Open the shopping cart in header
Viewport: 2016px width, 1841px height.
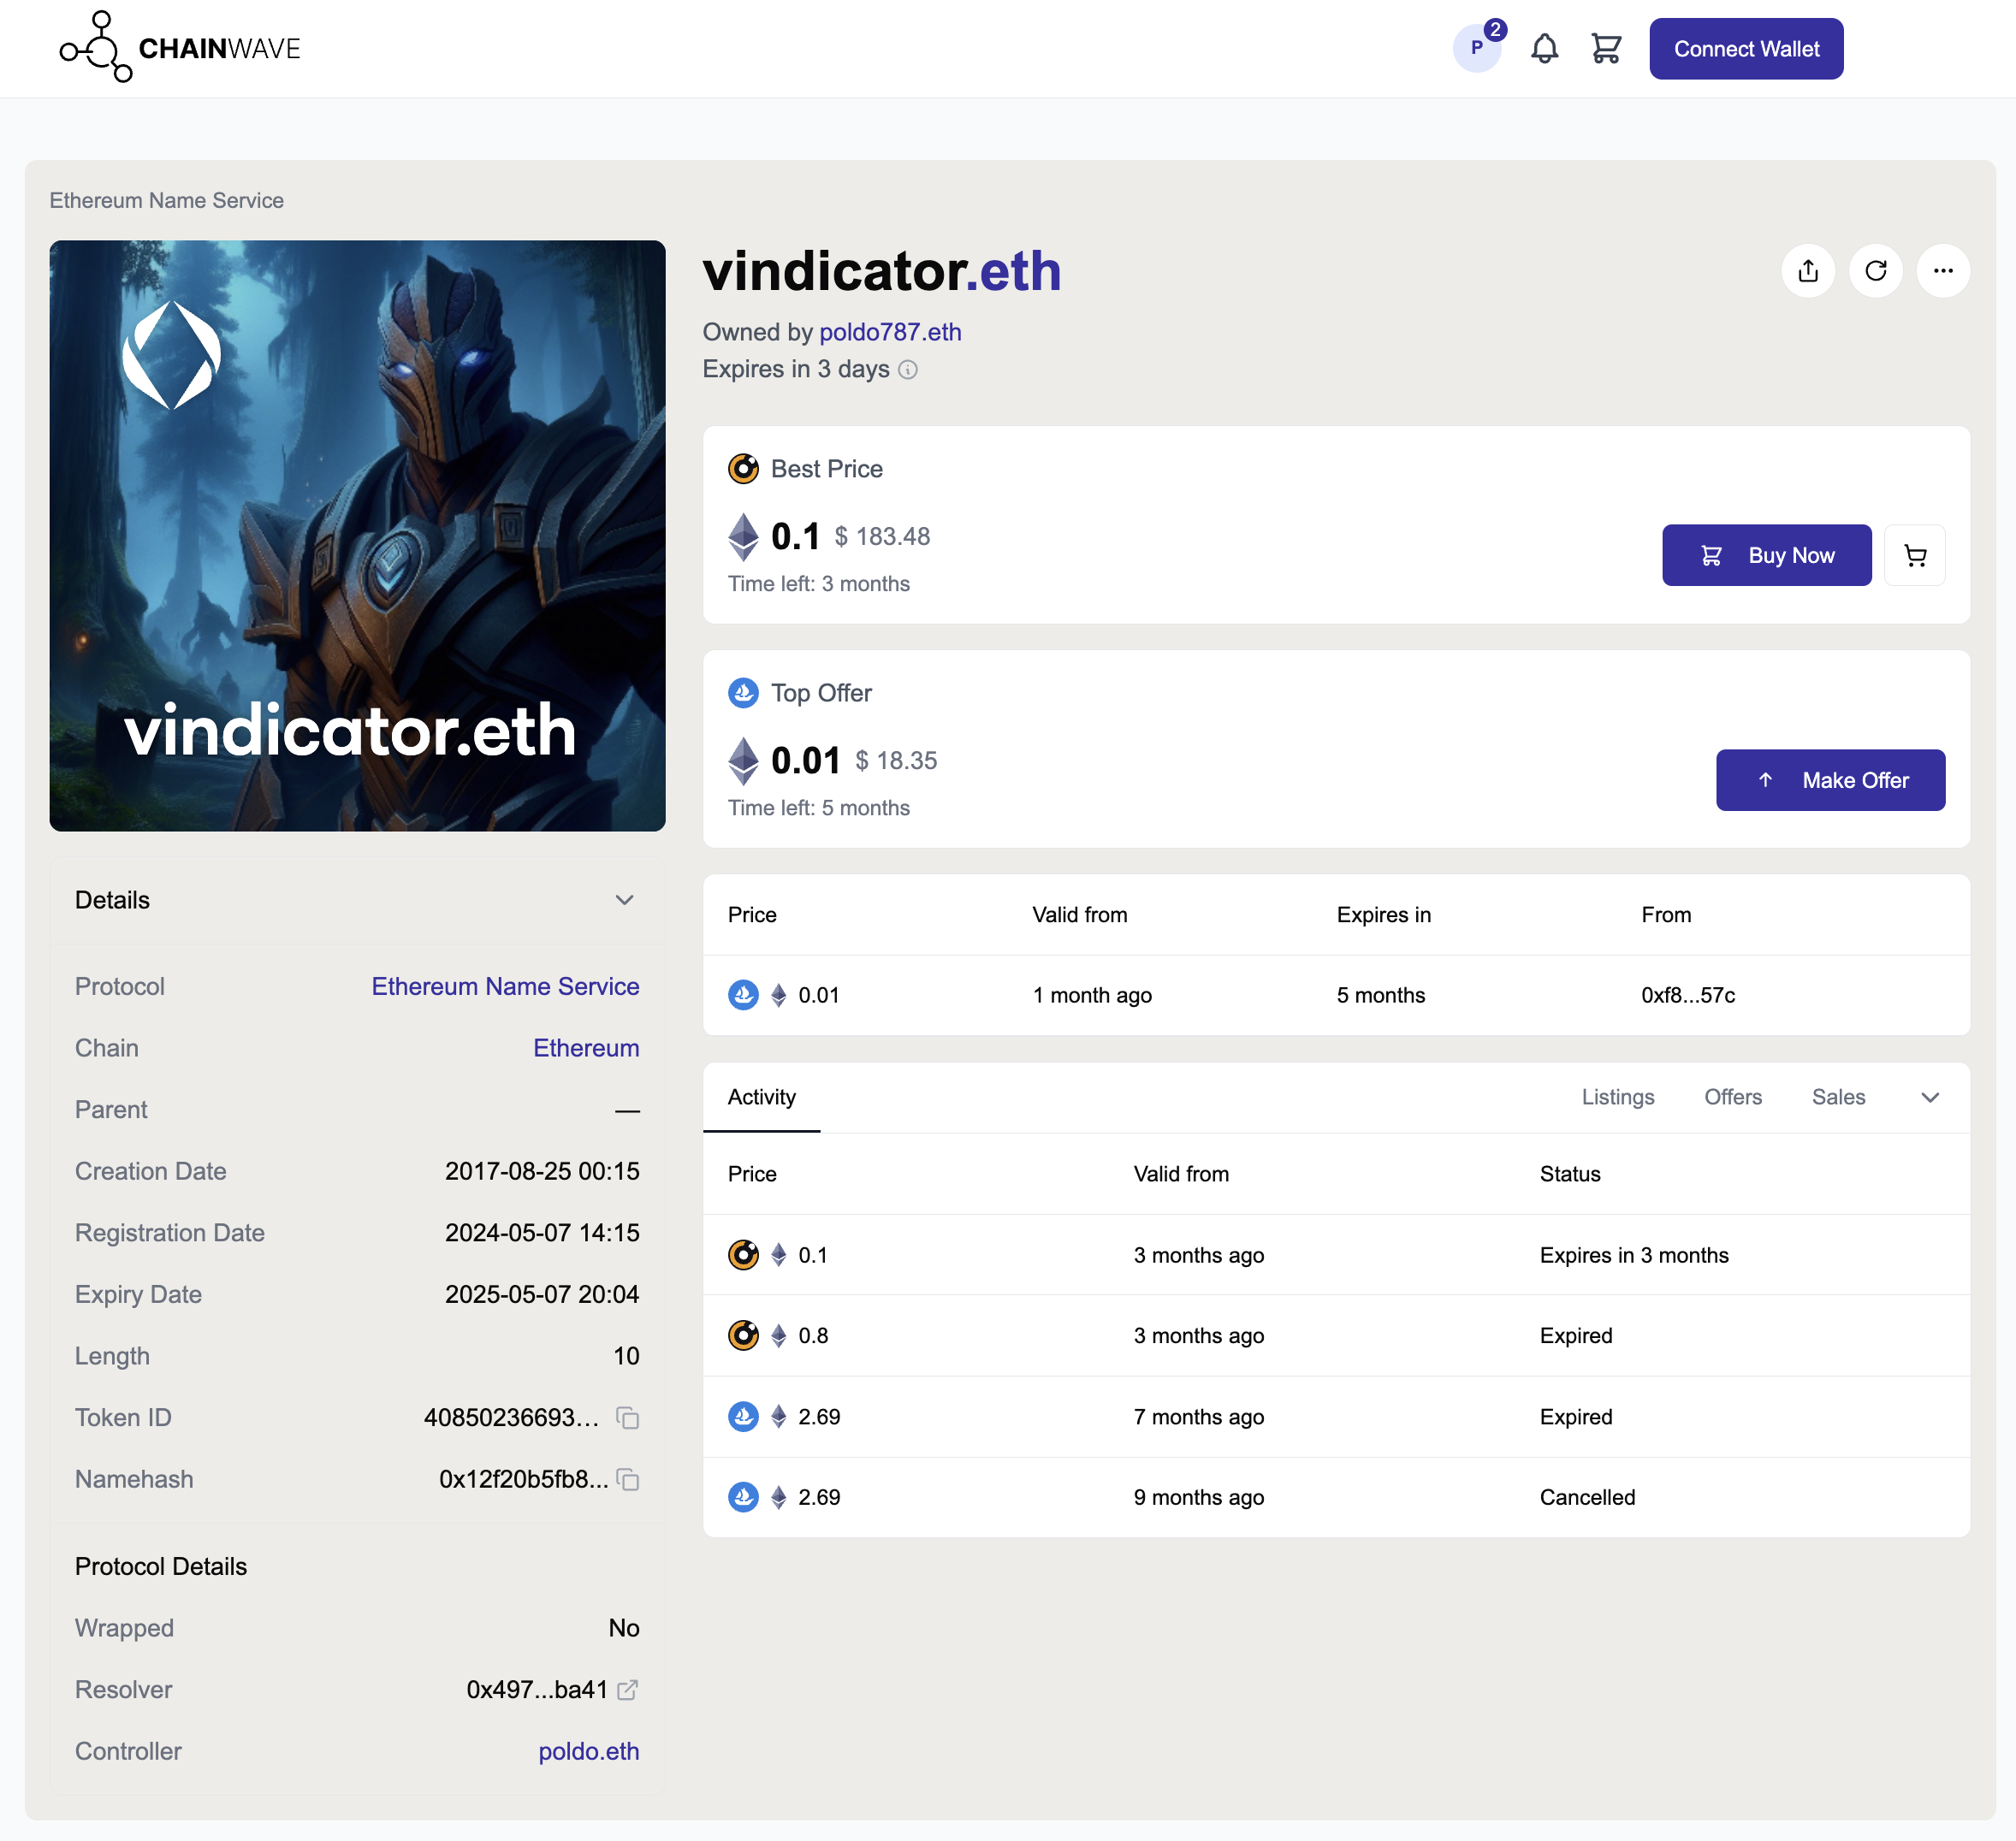pyautogui.click(x=1606, y=48)
